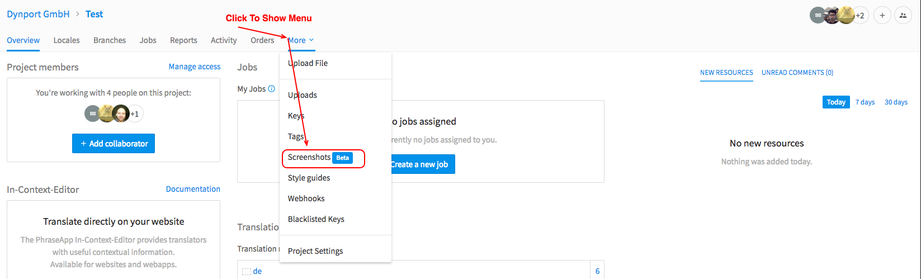Click the Add collaborator button
Screen dimensions: 921x279
(114, 143)
